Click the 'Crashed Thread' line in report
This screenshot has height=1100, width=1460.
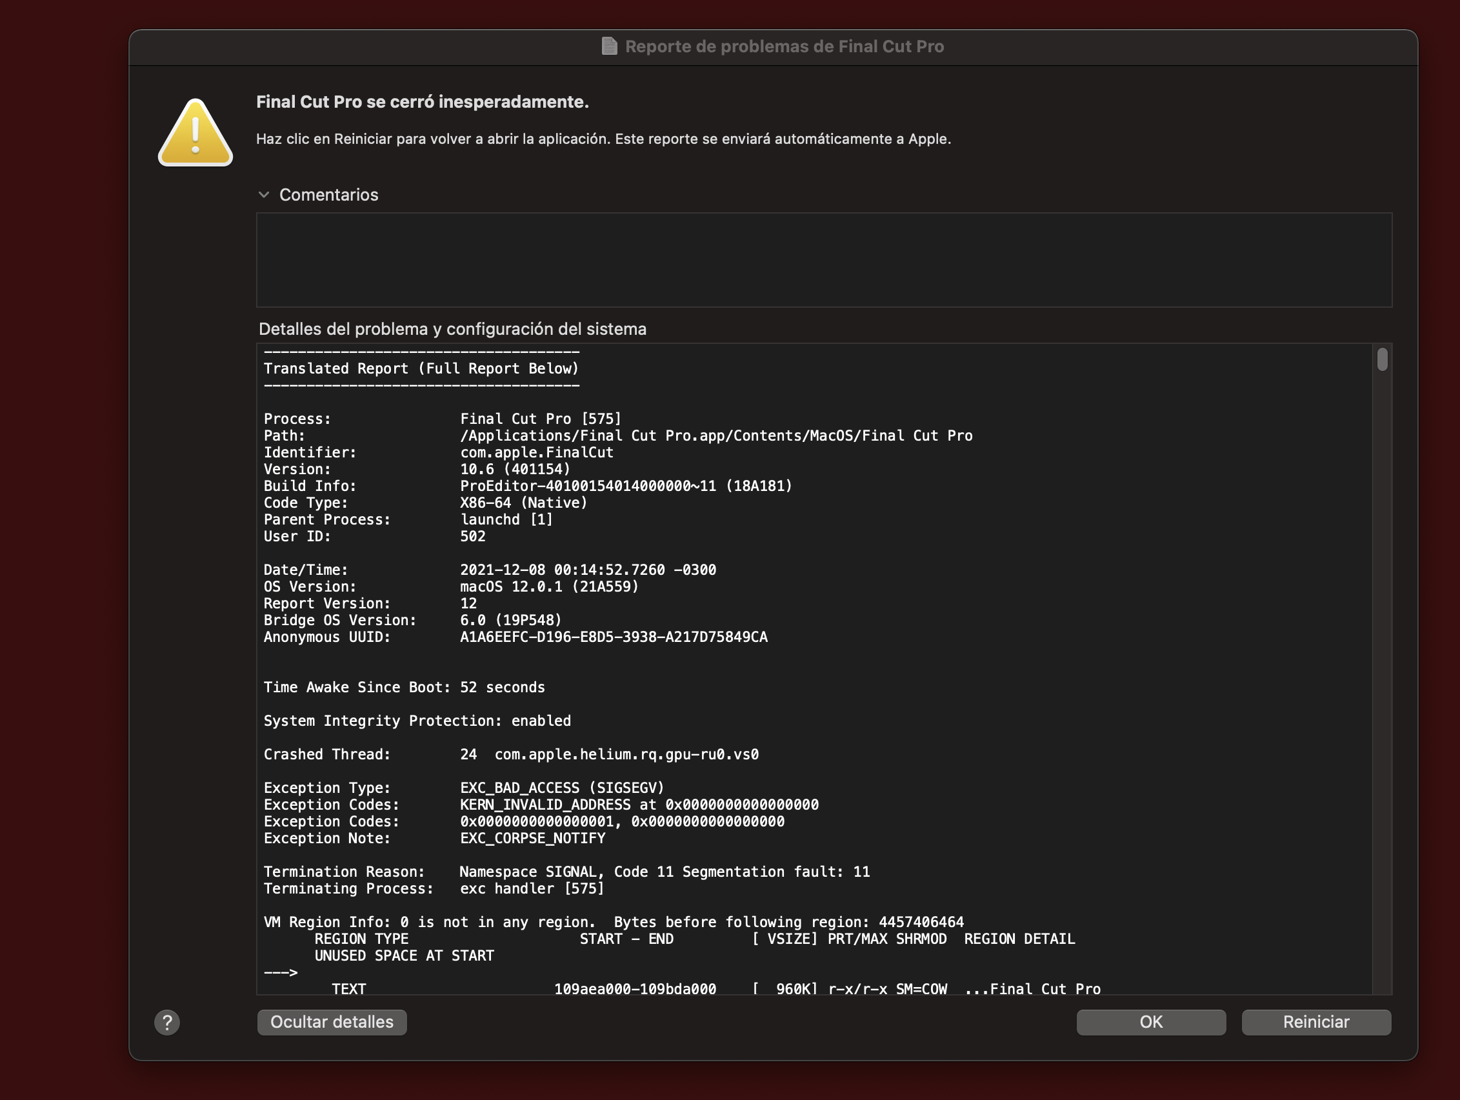tap(510, 754)
